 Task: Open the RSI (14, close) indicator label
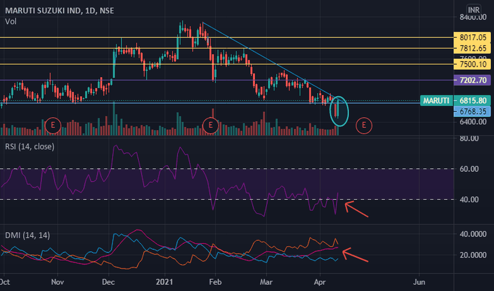(30, 147)
